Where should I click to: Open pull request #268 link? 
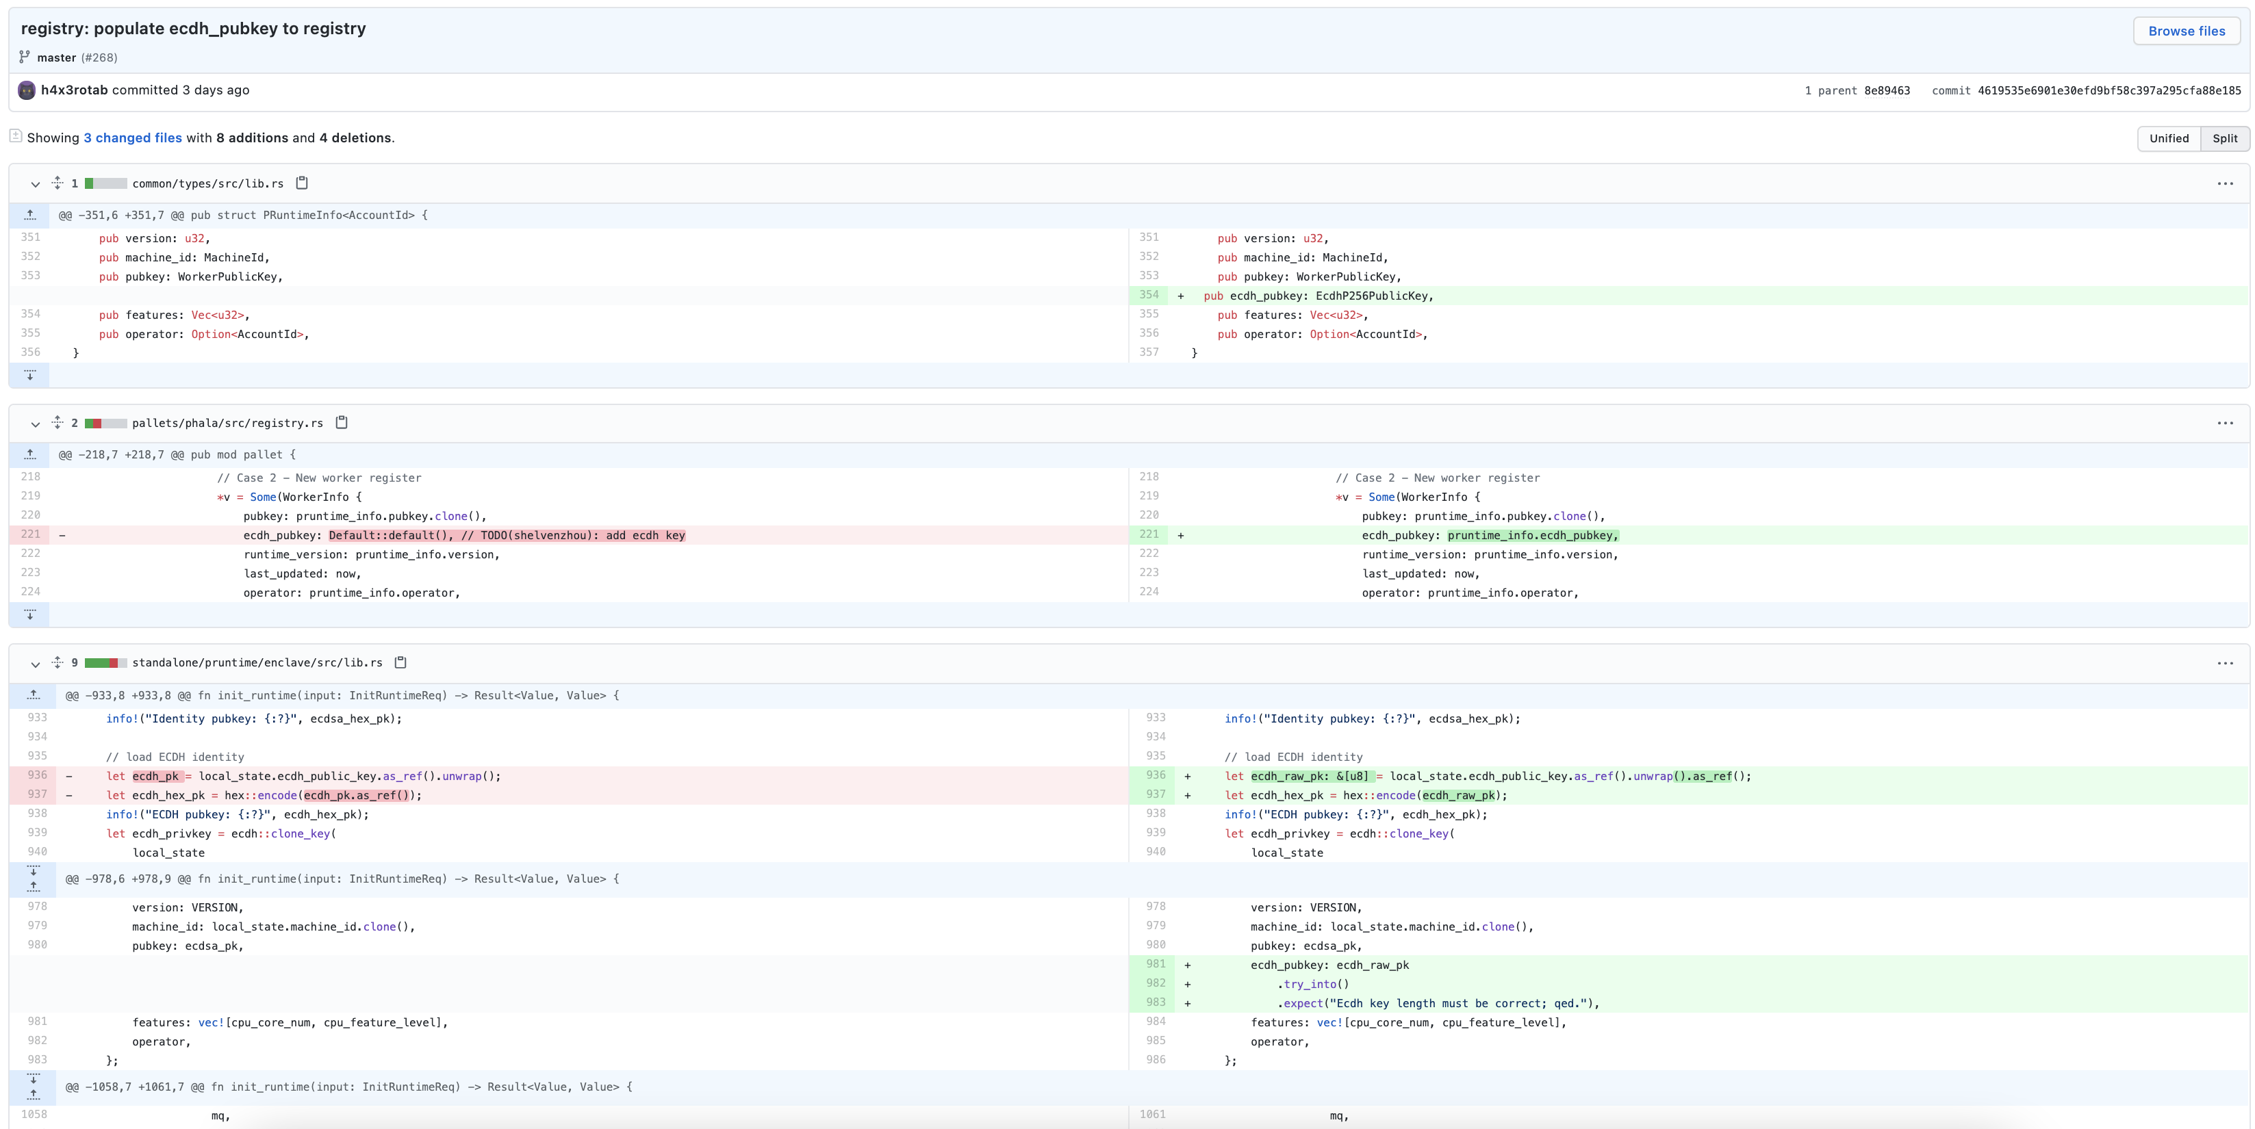(99, 57)
